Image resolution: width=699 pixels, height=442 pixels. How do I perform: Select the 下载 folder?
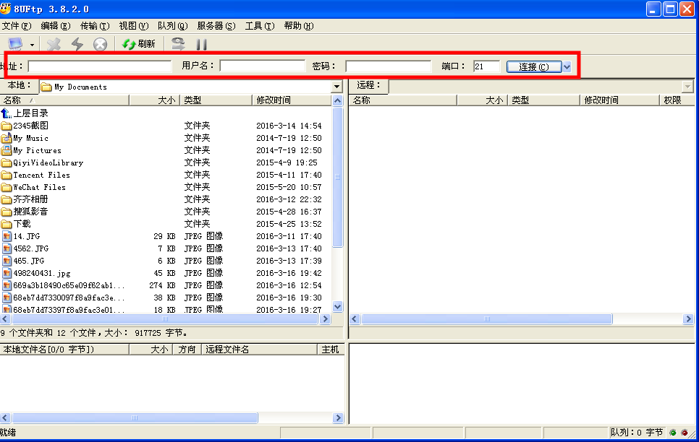(x=16, y=224)
